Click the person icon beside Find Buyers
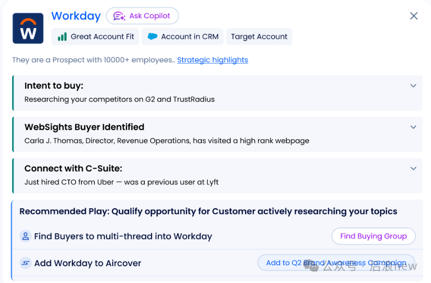431x283 pixels. click(x=26, y=236)
